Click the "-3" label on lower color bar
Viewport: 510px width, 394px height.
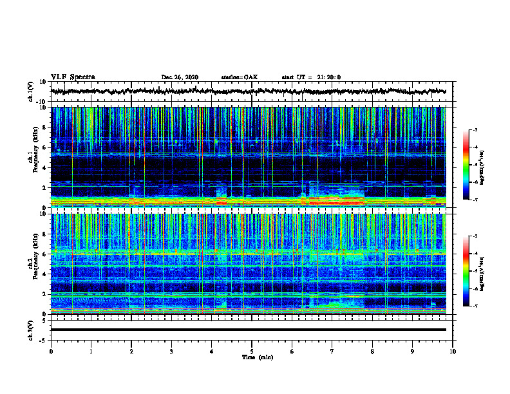(x=475, y=236)
